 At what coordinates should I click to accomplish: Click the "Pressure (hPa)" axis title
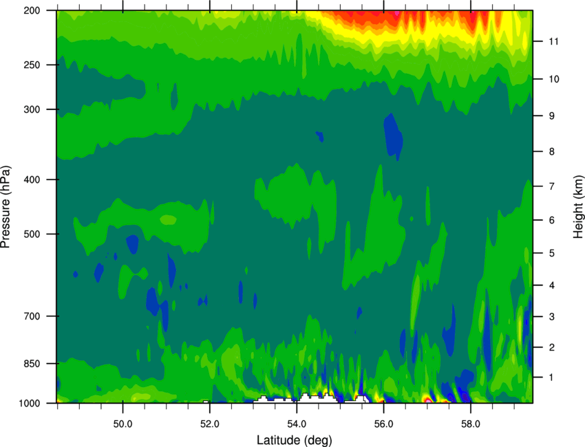click(6, 207)
